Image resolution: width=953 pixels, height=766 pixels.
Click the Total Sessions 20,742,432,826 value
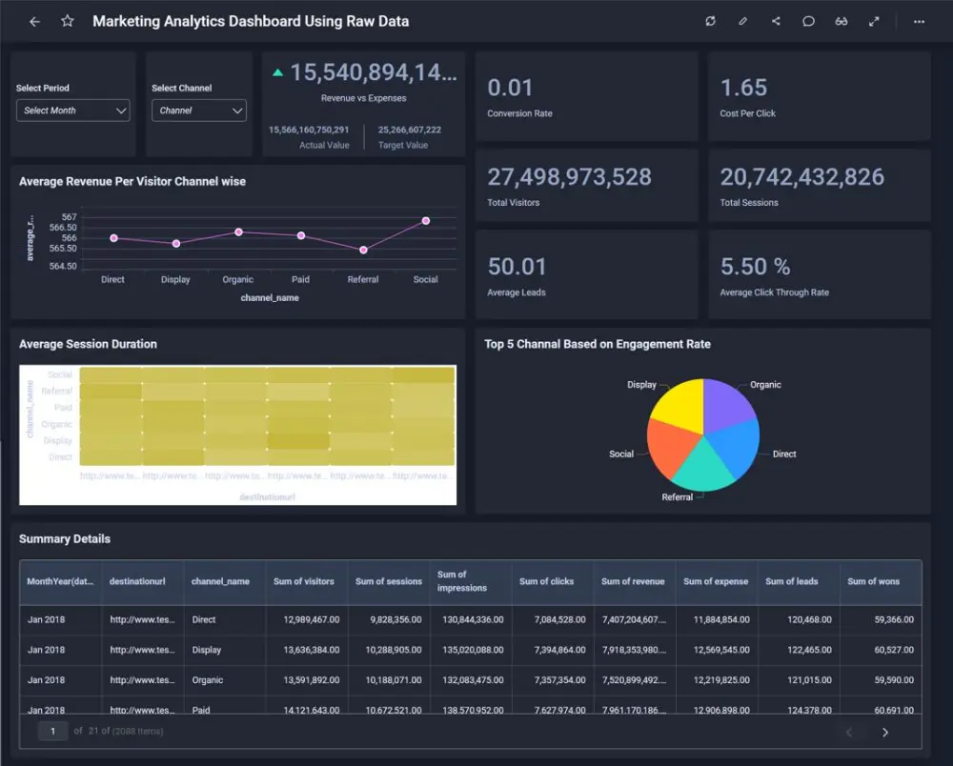point(802,177)
